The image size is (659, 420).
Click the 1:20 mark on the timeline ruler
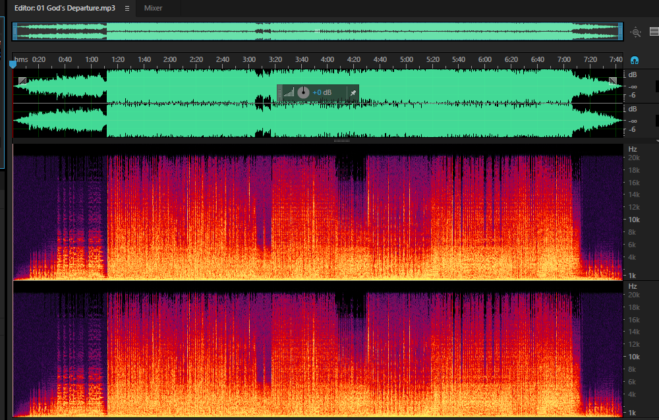(x=118, y=60)
